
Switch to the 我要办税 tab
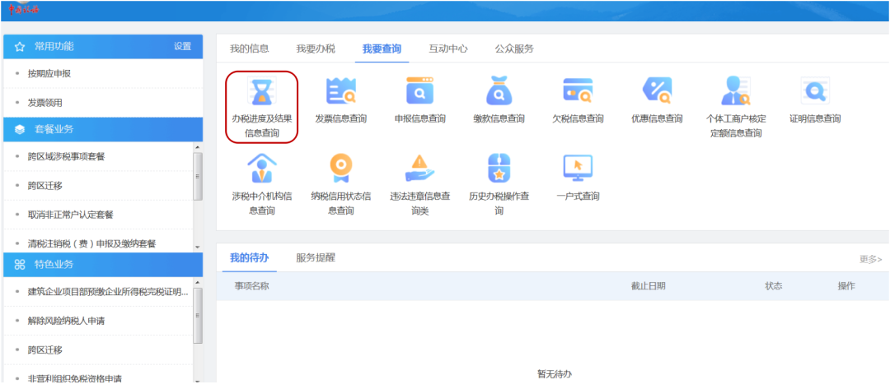tap(316, 49)
